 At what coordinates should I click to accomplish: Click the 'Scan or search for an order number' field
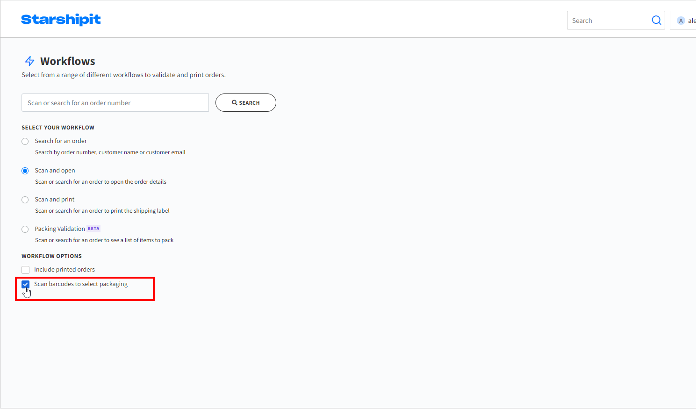(115, 103)
